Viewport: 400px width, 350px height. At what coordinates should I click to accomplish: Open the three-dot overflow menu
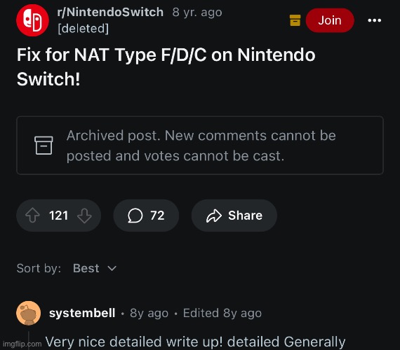375,20
